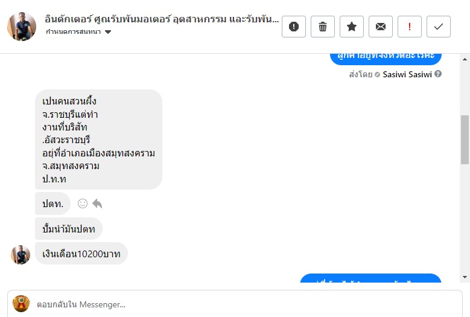This screenshot has height=317, width=470.
Task: Type in the ตอบกลับใน Messenger reply field
Action: coord(241,304)
